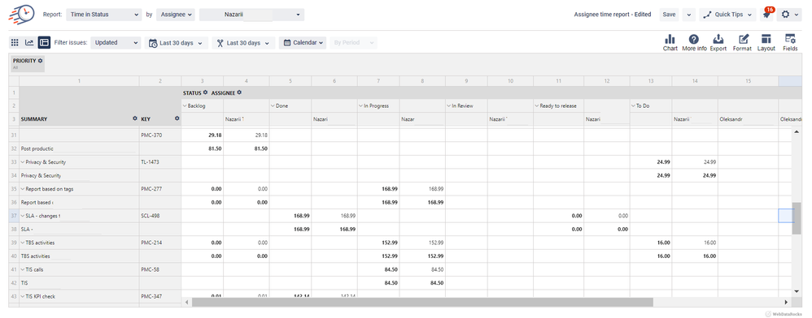Collapse the Privacy & Security row
This screenshot has width=812, height=318.
click(23, 162)
